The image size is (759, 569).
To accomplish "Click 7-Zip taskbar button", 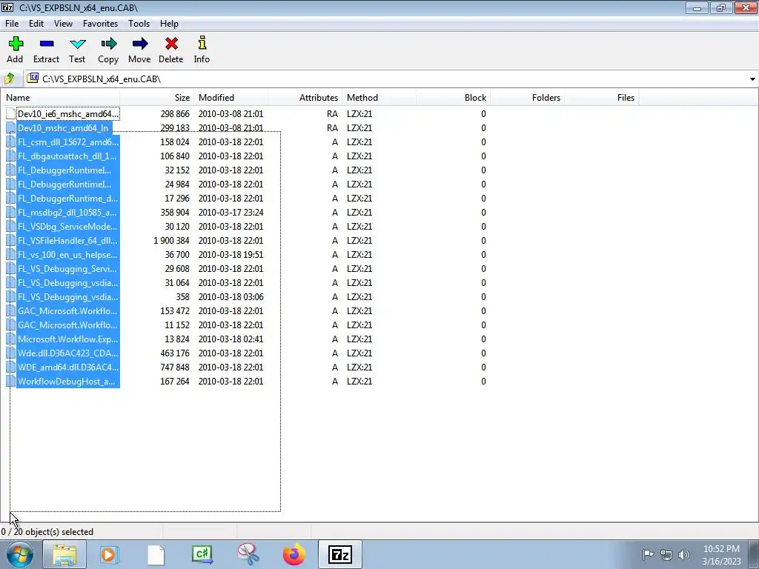I will pos(339,554).
